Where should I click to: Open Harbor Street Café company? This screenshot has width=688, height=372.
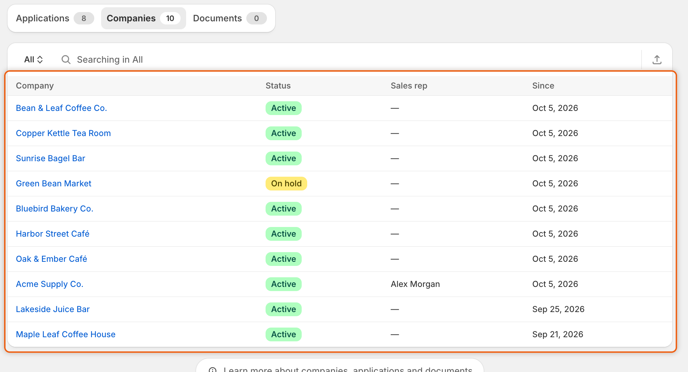[53, 234]
